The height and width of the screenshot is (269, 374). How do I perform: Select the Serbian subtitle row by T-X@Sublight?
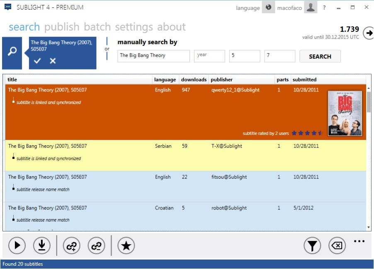coord(166,155)
